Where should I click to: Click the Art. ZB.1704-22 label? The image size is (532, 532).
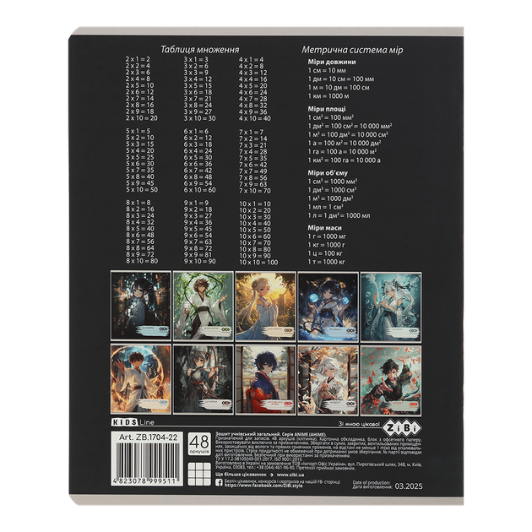pyautogui.click(x=148, y=437)
